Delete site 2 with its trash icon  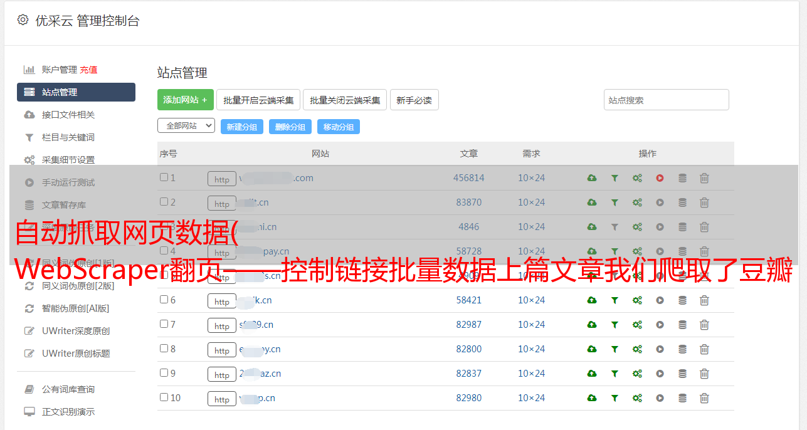(x=704, y=202)
